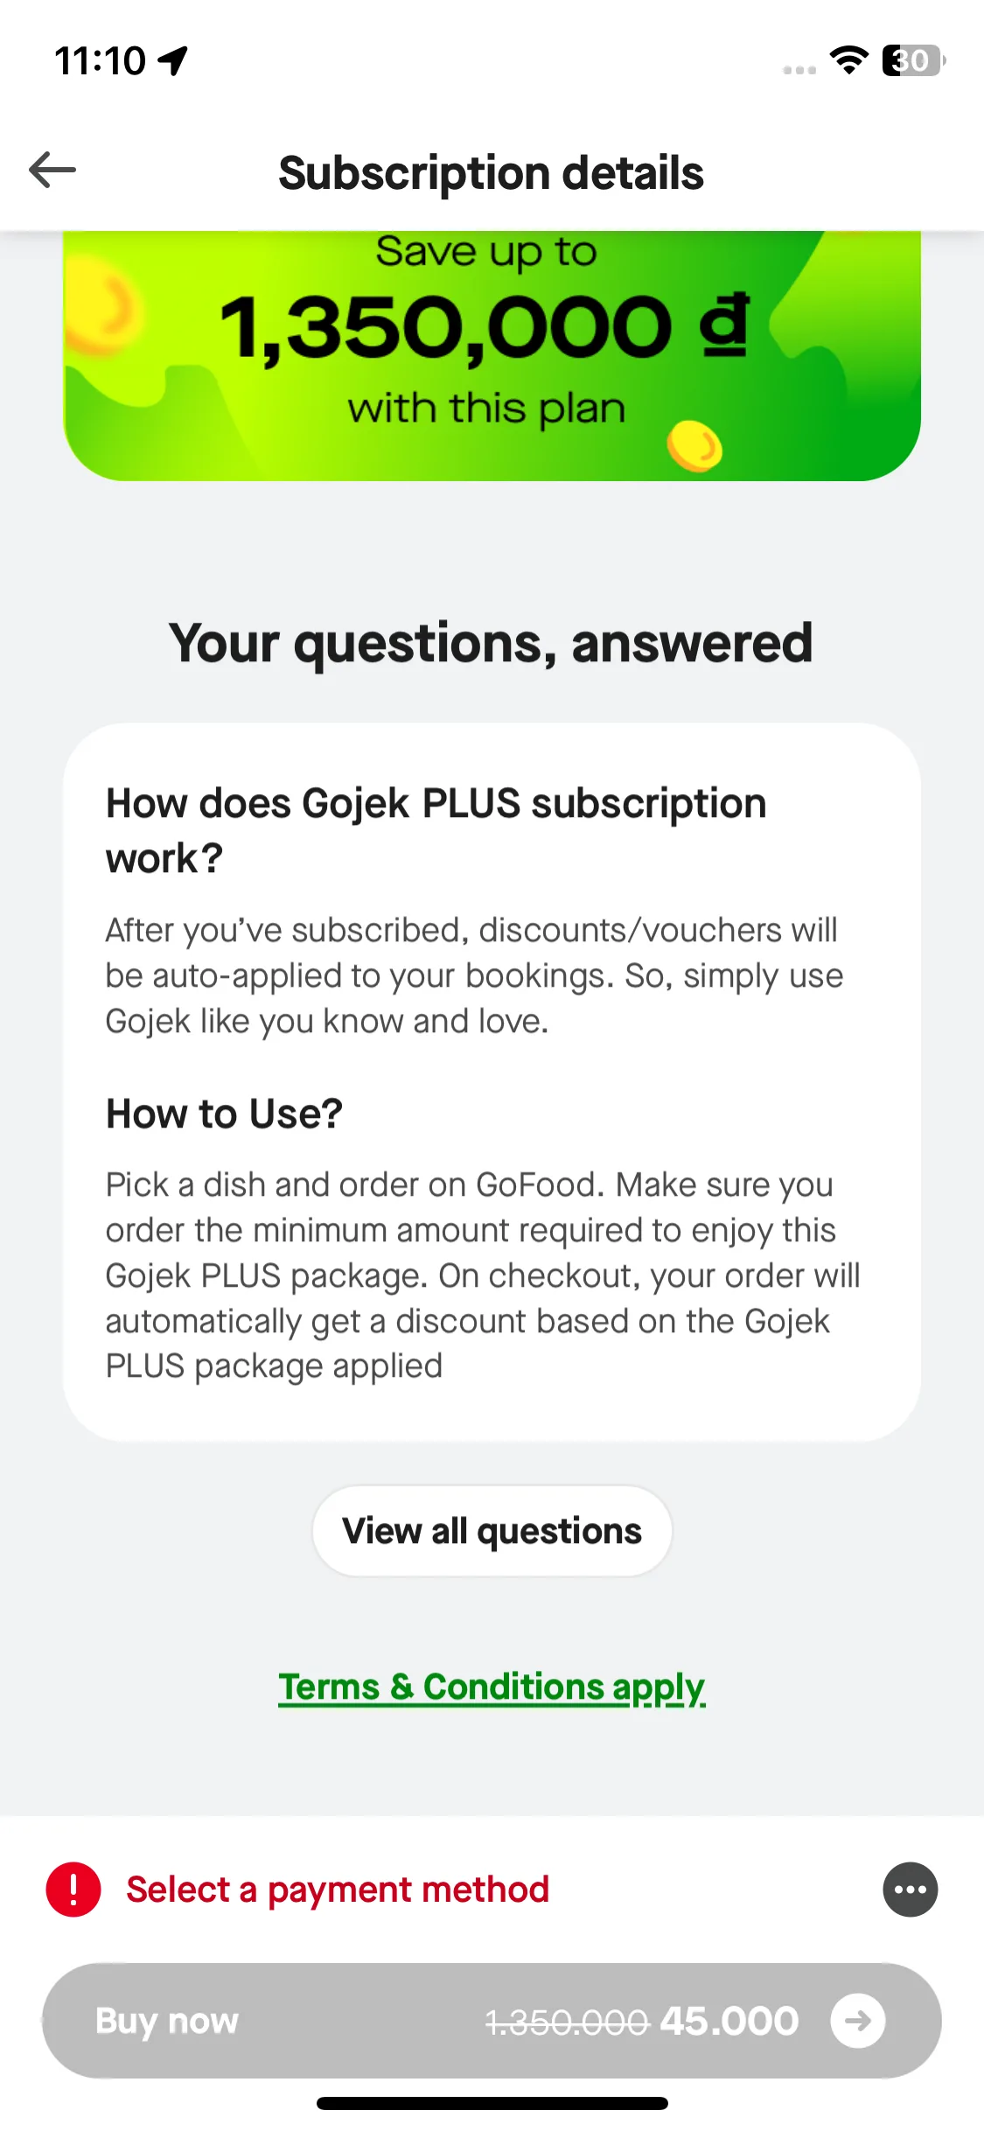Tap the Save up to 1,350,000 banner
Image resolution: width=984 pixels, height=2131 pixels.
492,355
